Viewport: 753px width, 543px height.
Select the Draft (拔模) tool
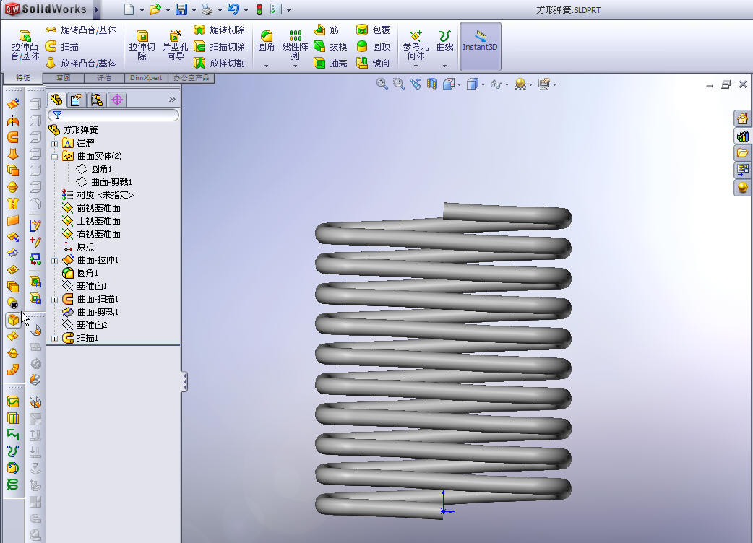330,46
